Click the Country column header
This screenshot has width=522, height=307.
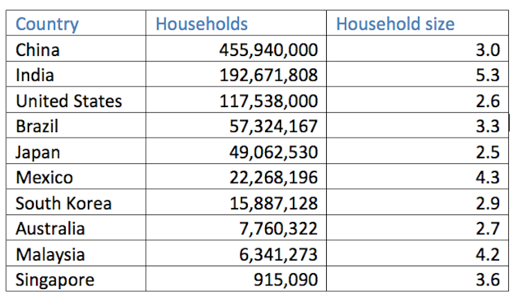76,23
